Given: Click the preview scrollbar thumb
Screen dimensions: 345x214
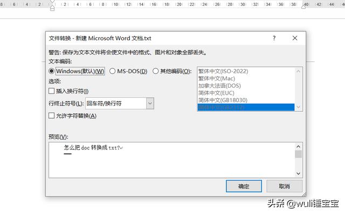Looking at the screenshot, I should (298, 154).
